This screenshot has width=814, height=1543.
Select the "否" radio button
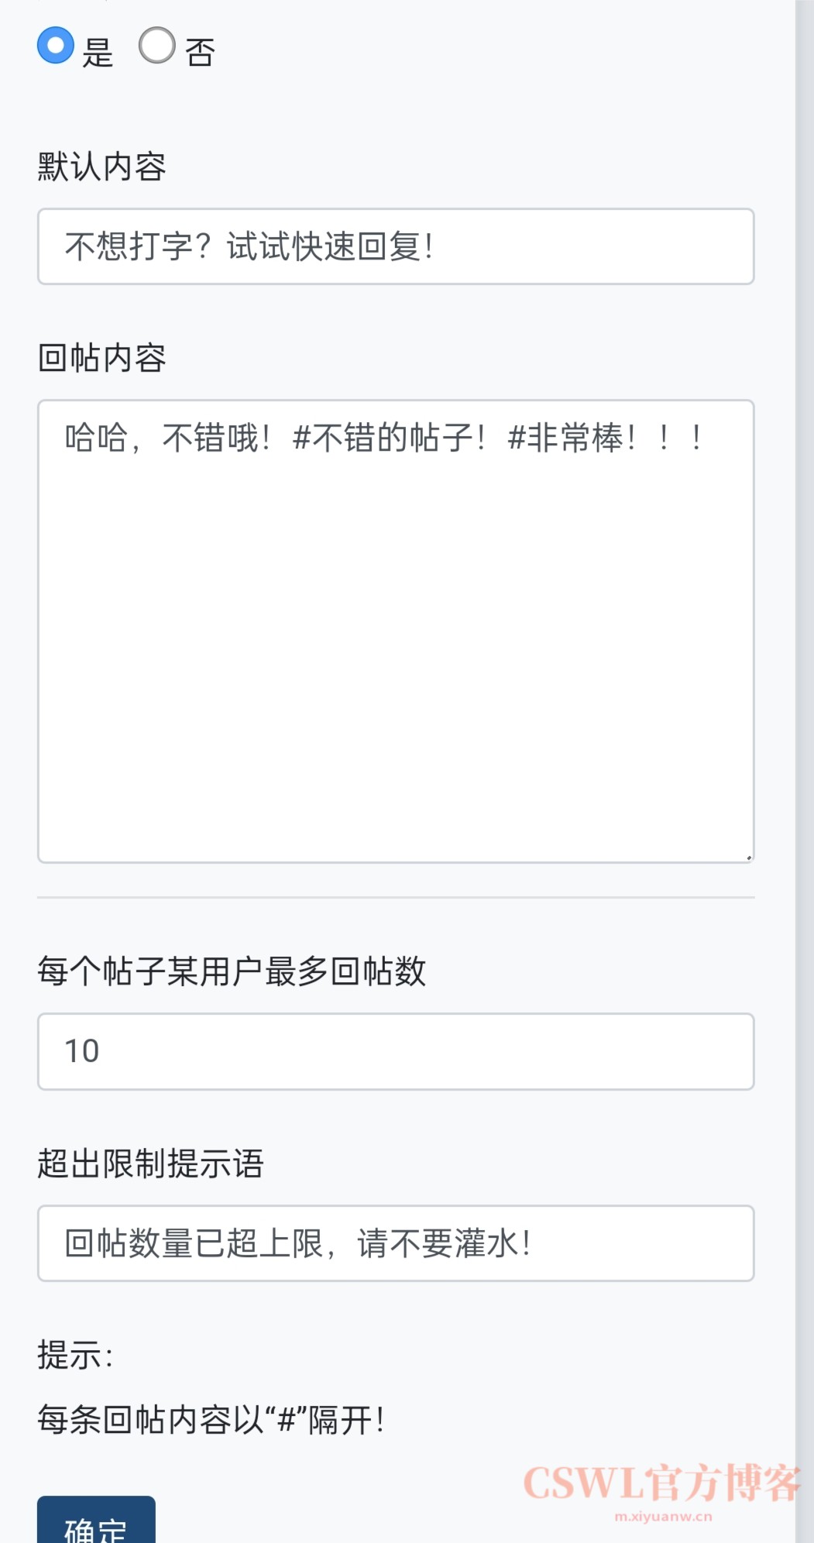[x=157, y=46]
